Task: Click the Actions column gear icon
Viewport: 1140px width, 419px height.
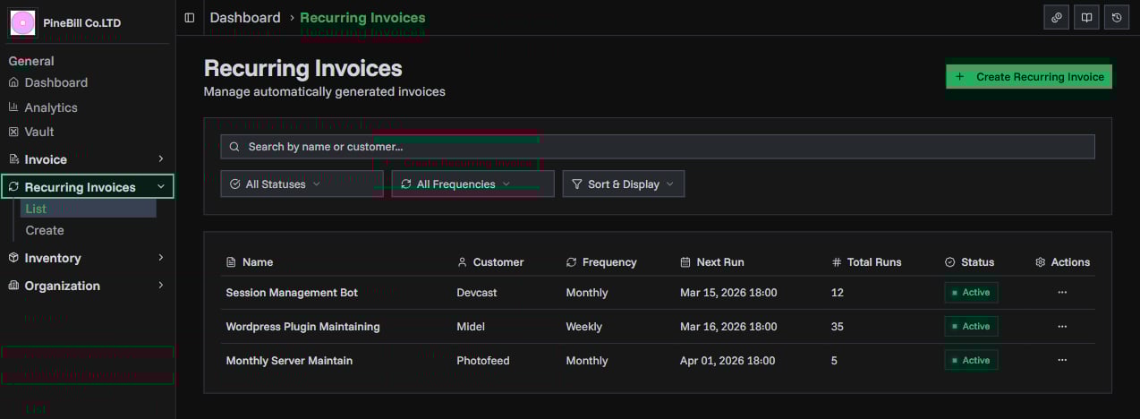Action: click(1040, 262)
